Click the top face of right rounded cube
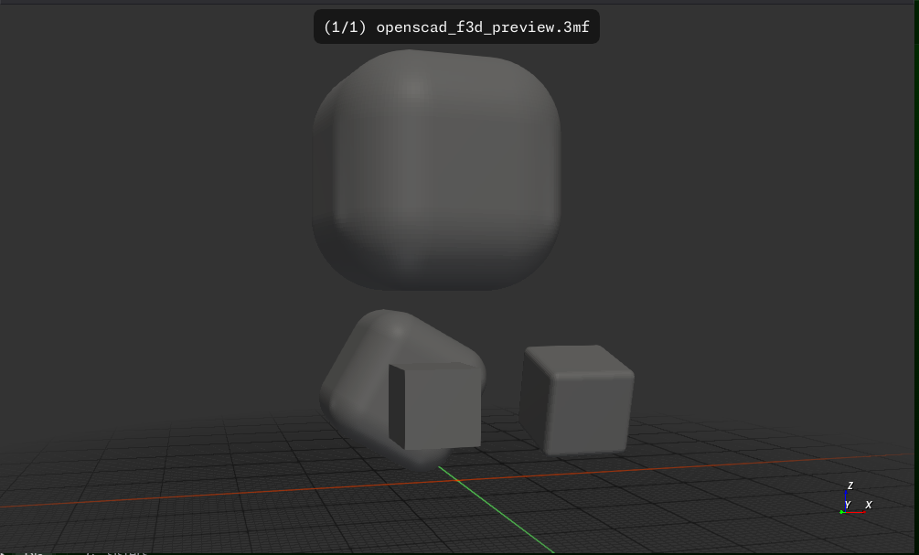Image resolution: width=919 pixels, height=555 pixels. tap(577, 360)
